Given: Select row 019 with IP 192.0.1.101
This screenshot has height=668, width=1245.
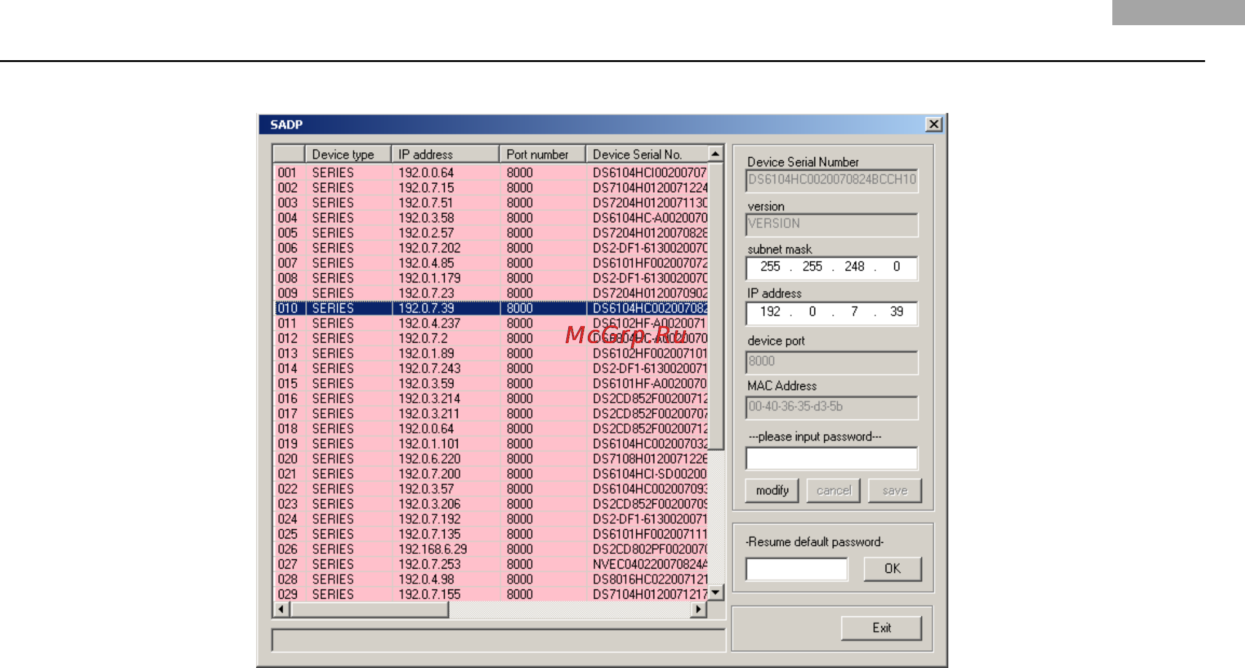Looking at the screenshot, I should pyautogui.click(x=491, y=443).
